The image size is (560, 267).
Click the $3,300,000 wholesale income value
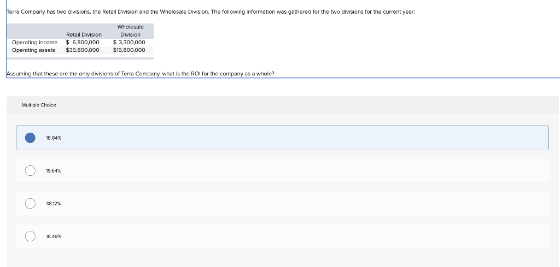coord(129,42)
